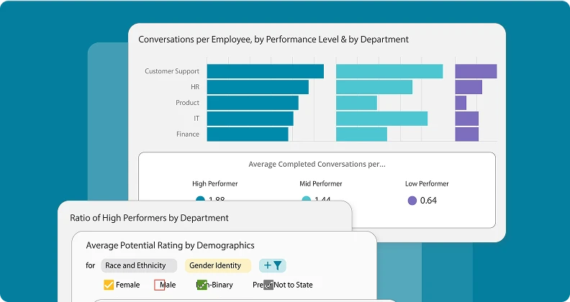Click the Low Performer label

[427, 183]
